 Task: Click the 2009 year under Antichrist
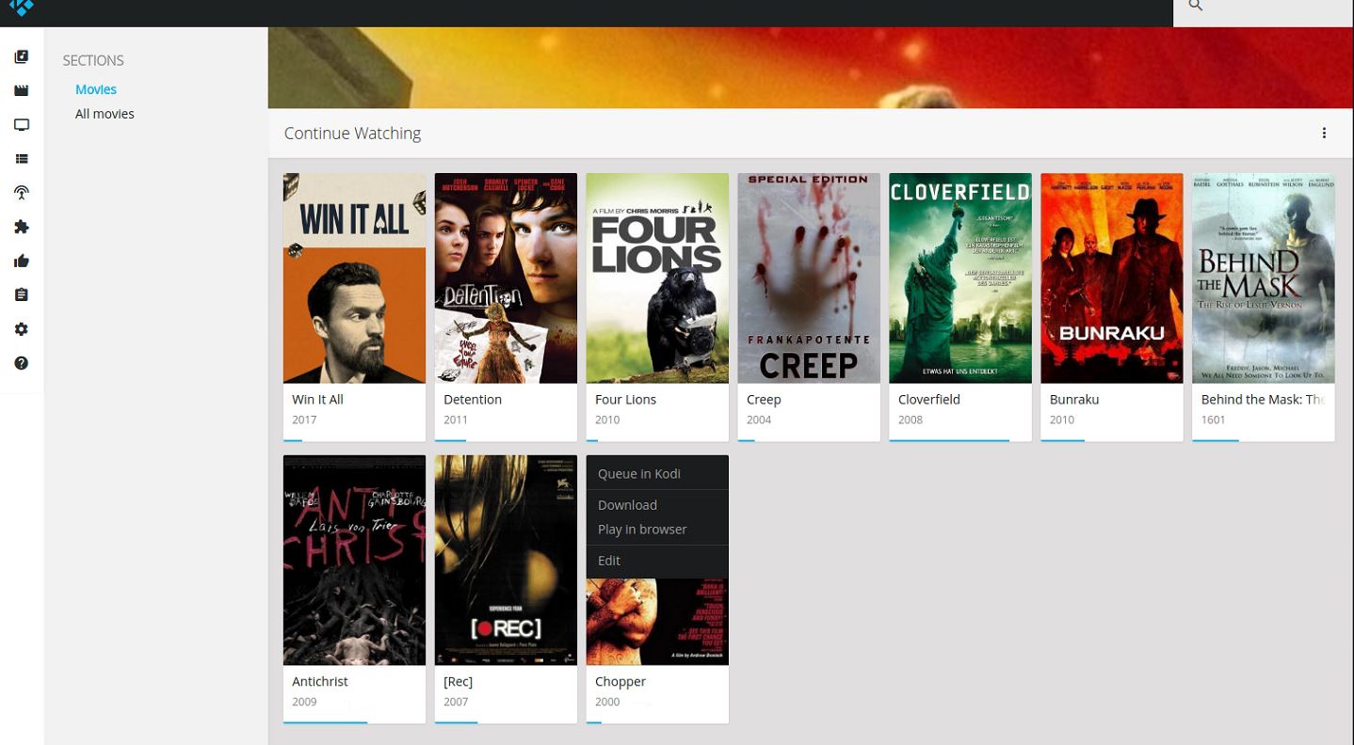[304, 703]
